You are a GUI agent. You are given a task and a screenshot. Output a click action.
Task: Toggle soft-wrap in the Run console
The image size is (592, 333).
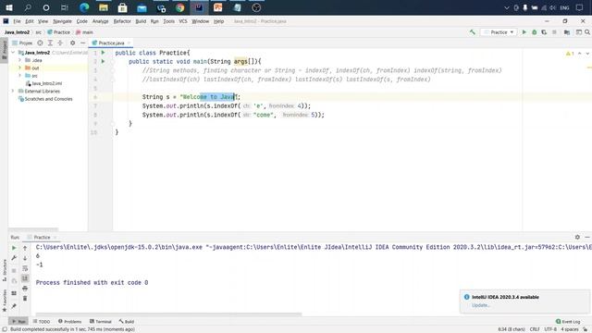(x=25, y=268)
